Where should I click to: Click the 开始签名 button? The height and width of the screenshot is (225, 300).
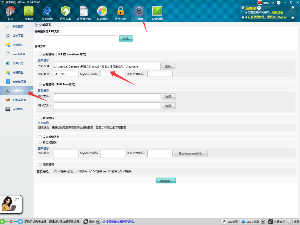pyautogui.click(x=166, y=181)
